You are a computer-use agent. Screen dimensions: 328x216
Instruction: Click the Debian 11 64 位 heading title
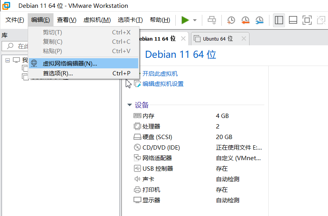click(180, 54)
